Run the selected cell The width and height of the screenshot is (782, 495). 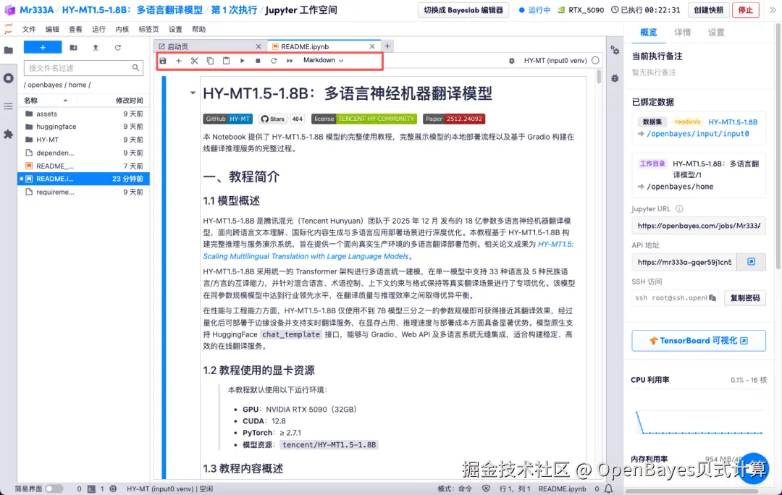(x=243, y=61)
